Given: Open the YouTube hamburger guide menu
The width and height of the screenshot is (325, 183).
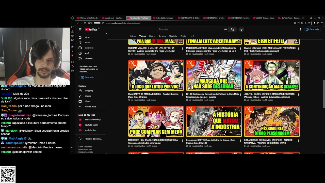Looking at the screenshot, I should (80, 29).
